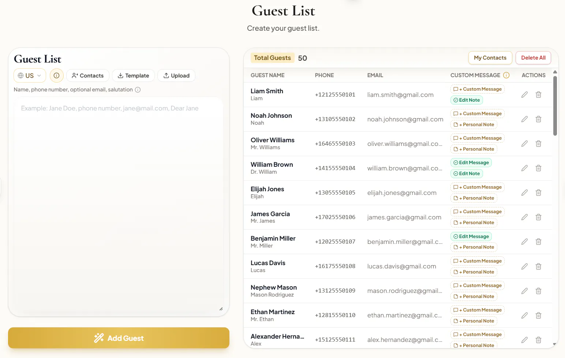Click the GUEST NAME column header
The width and height of the screenshot is (565, 358).
point(267,75)
